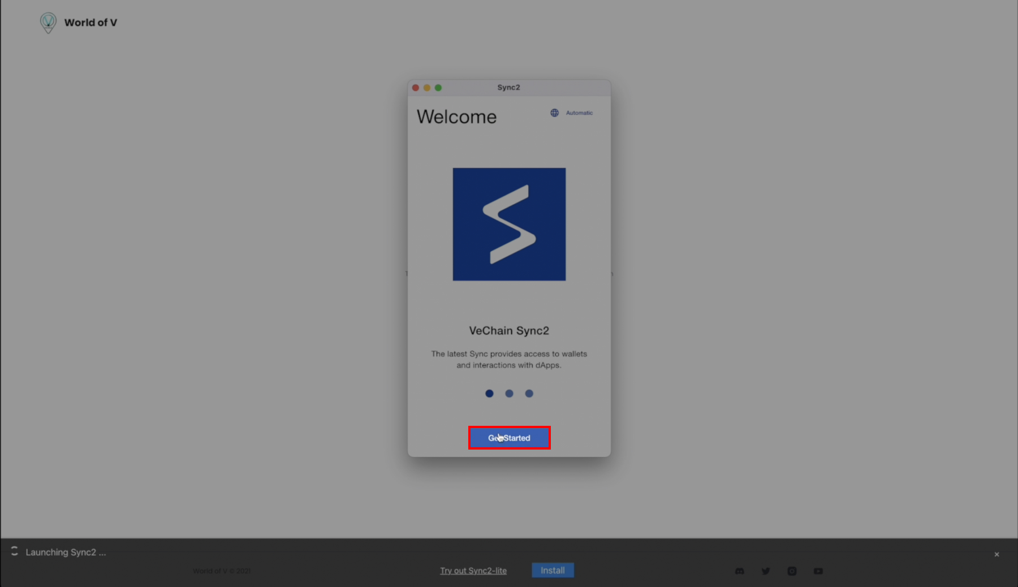Dismiss the Launching Sync2 bar
Viewport: 1018px width, 587px height.
click(x=997, y=554)
